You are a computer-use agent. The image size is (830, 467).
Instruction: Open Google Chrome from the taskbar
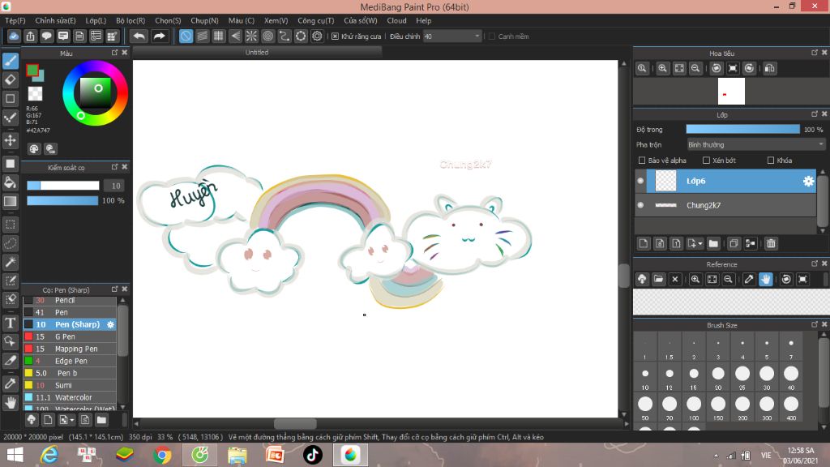click(x=162, y=456)
